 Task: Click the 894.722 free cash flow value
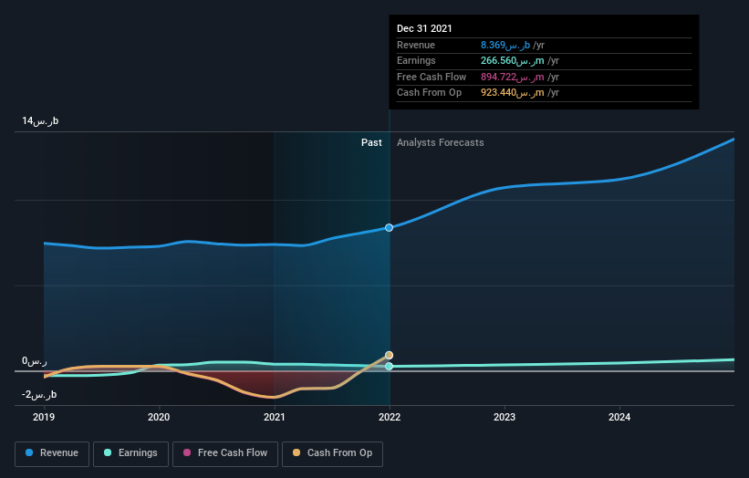pyautogui.click(x=513, y=77)
